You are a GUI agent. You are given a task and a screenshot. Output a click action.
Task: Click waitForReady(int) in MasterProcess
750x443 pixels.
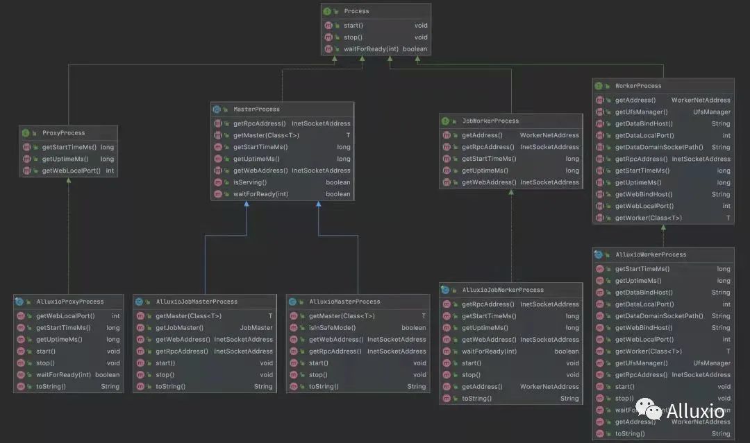(x=260, y=194)
